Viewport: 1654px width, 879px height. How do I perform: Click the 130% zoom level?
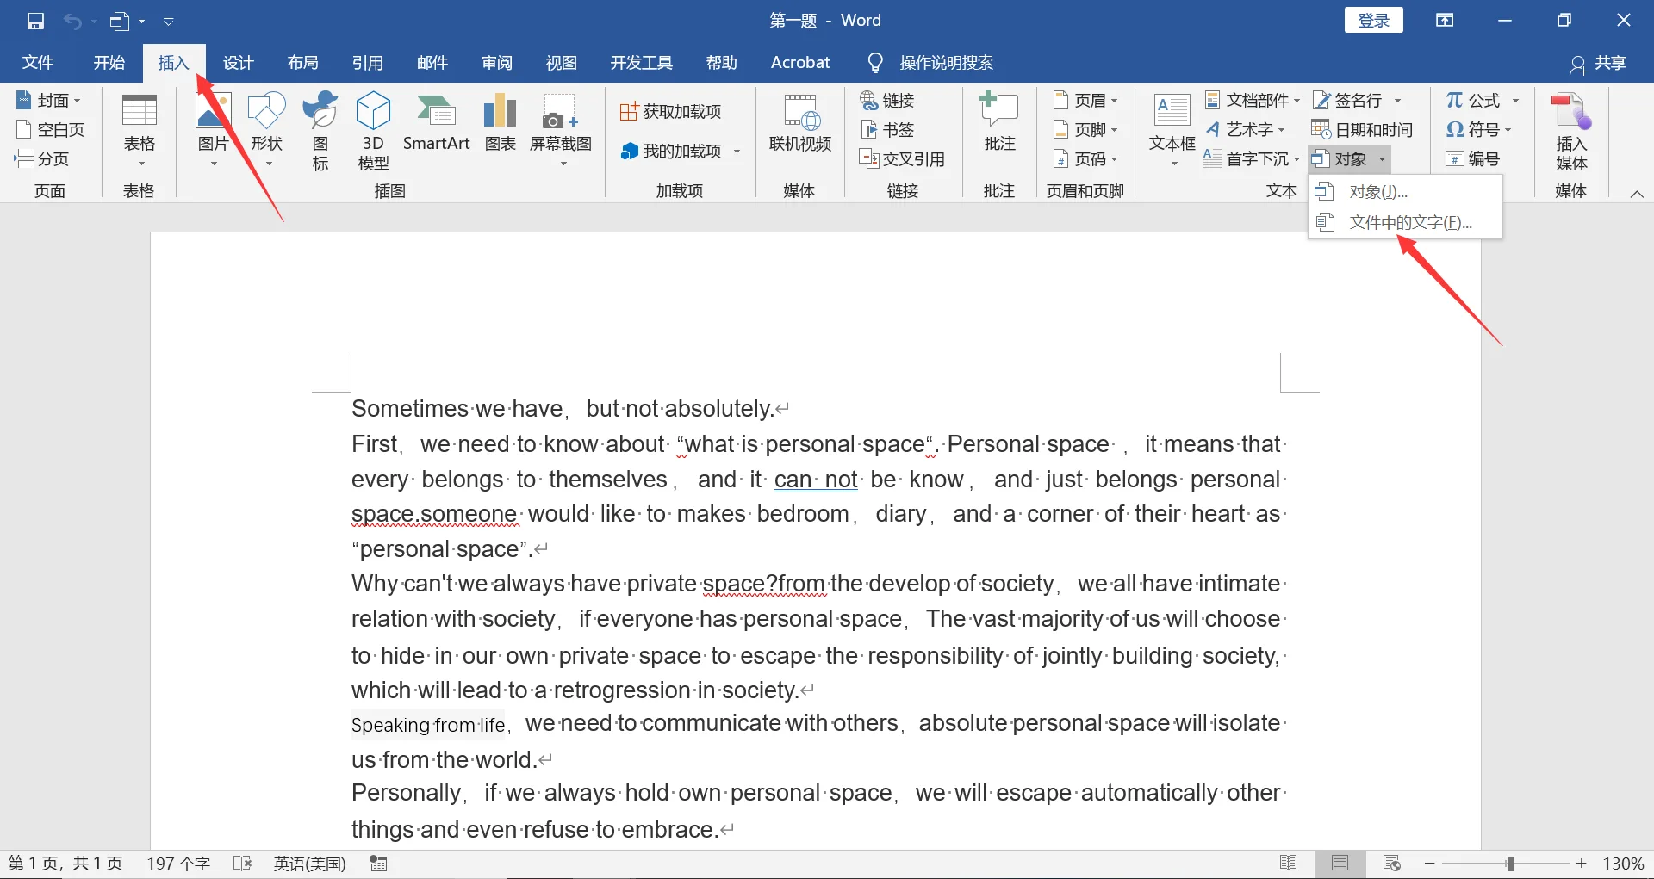[1623, 864]
